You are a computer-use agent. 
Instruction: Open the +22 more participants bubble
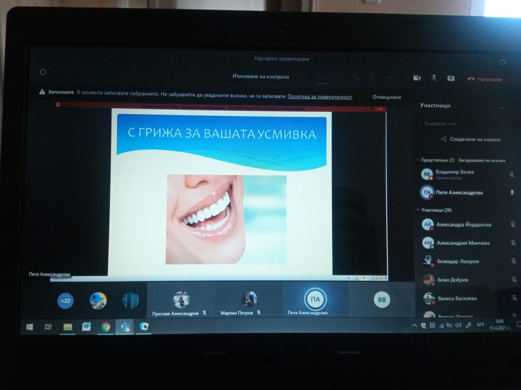tap(66, 301)
